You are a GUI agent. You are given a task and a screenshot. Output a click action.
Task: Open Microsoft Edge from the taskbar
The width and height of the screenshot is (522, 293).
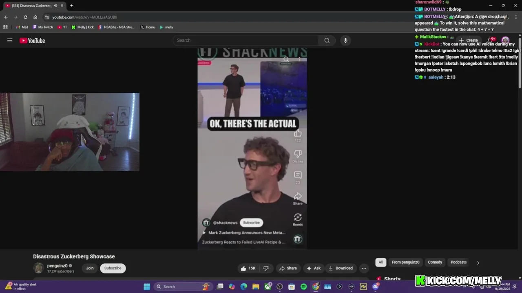244,286
